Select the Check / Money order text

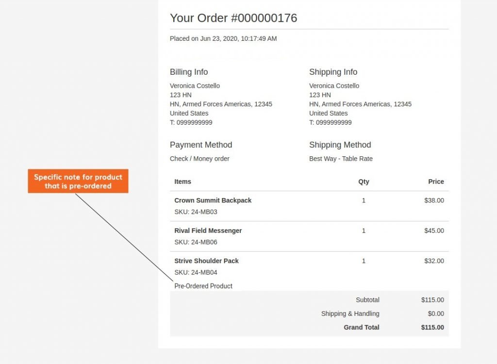point(199,159)
